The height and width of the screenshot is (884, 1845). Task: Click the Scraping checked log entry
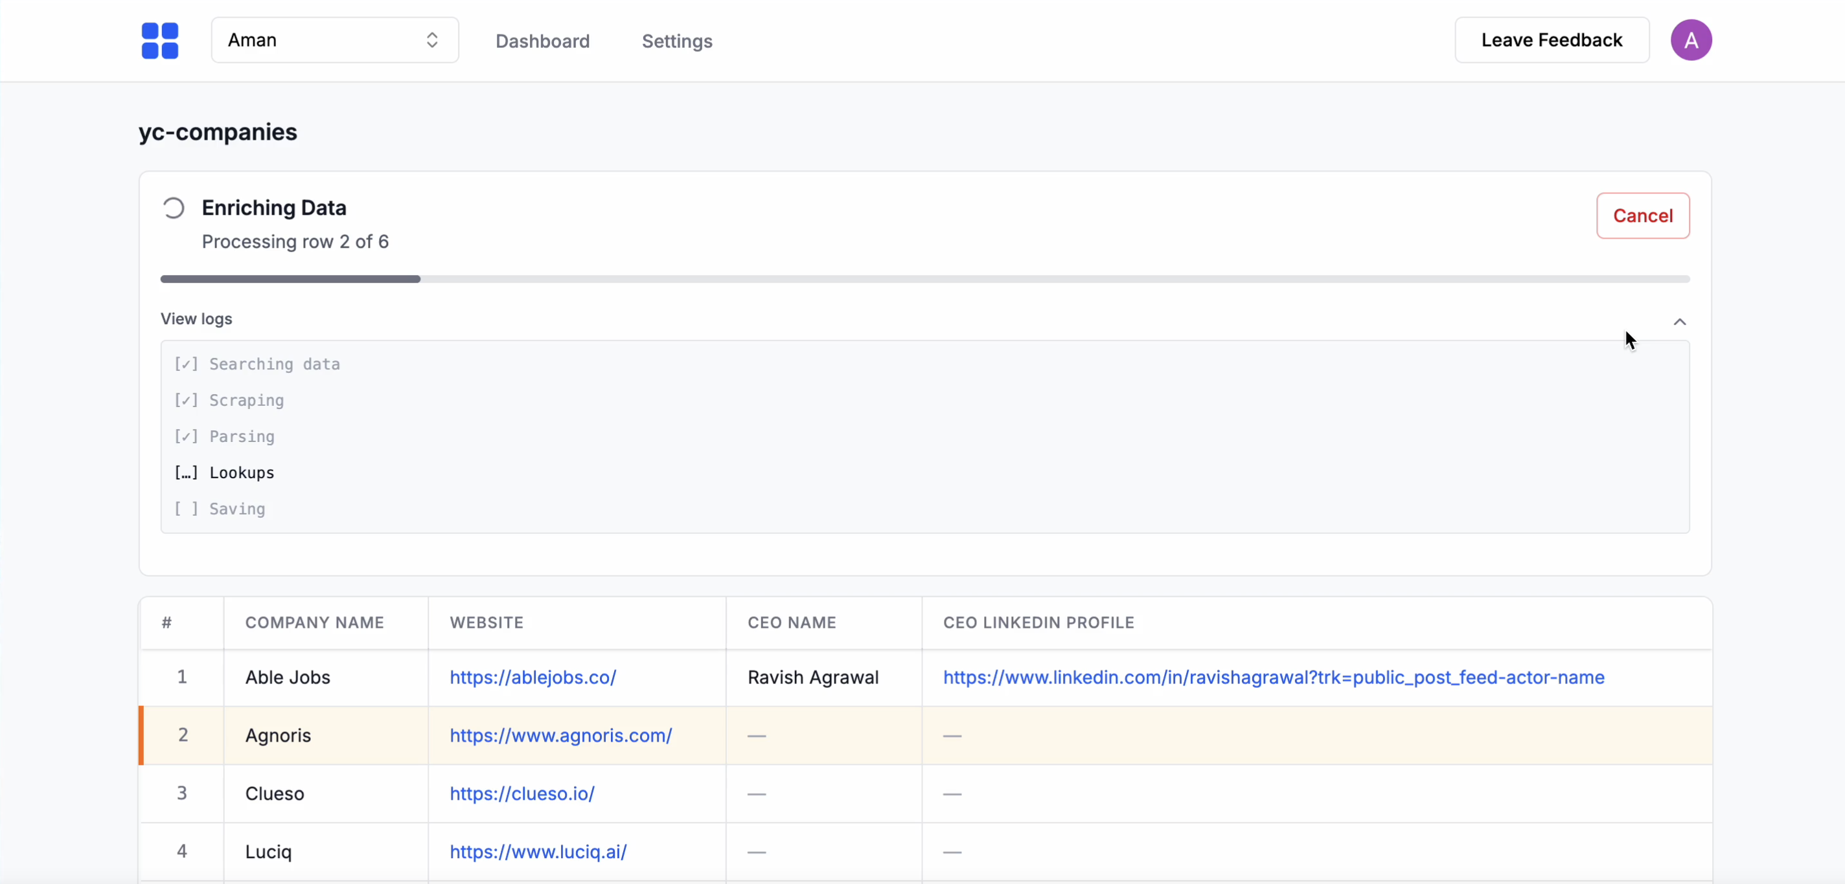point(229,401)
